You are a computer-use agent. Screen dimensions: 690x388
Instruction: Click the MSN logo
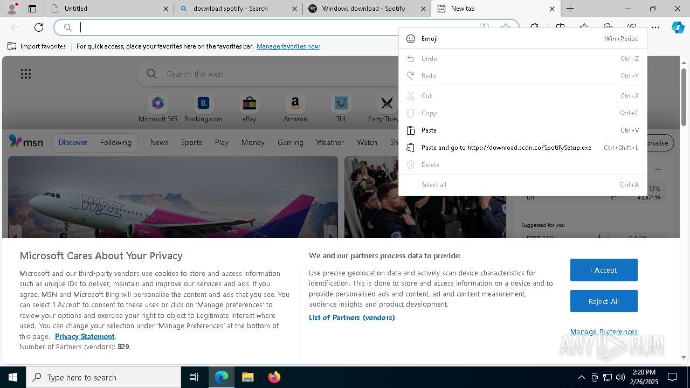click(x=26, y=142)
